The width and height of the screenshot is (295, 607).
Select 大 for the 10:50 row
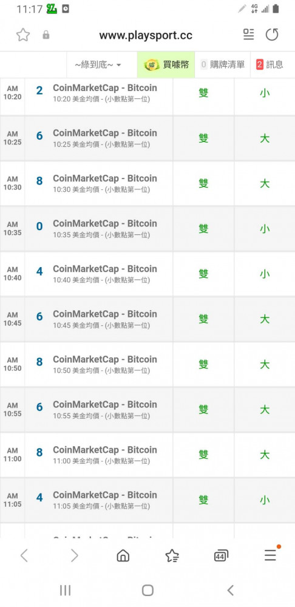tap(265, 364)
